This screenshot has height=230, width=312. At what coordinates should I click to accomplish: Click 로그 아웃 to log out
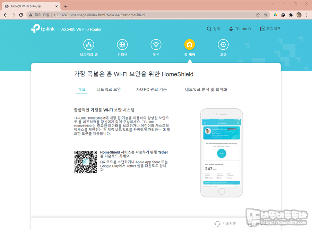pos(270,29)
